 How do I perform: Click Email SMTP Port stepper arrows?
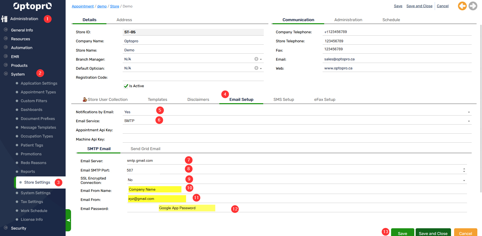pos(464,170)
